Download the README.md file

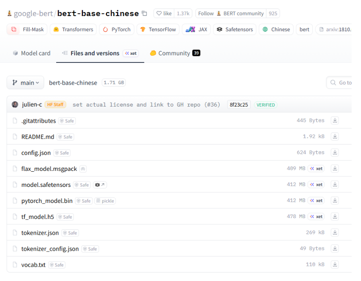(x=335, y=136)
